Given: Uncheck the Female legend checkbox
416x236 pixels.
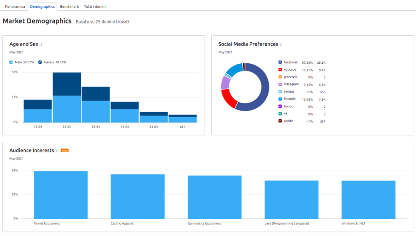Looking at the screenshot, I should [x=40, y=62].
